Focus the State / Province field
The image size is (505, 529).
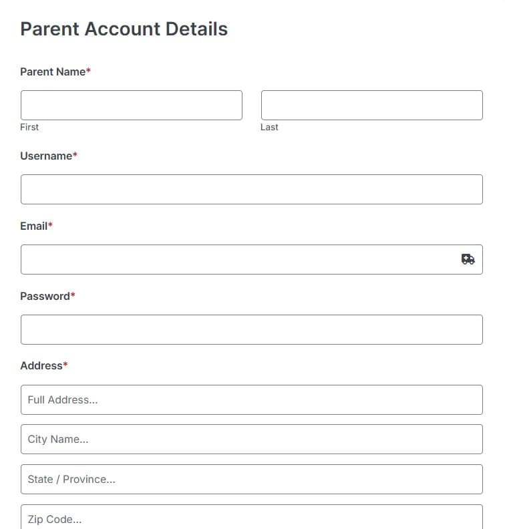pos(252,480)
